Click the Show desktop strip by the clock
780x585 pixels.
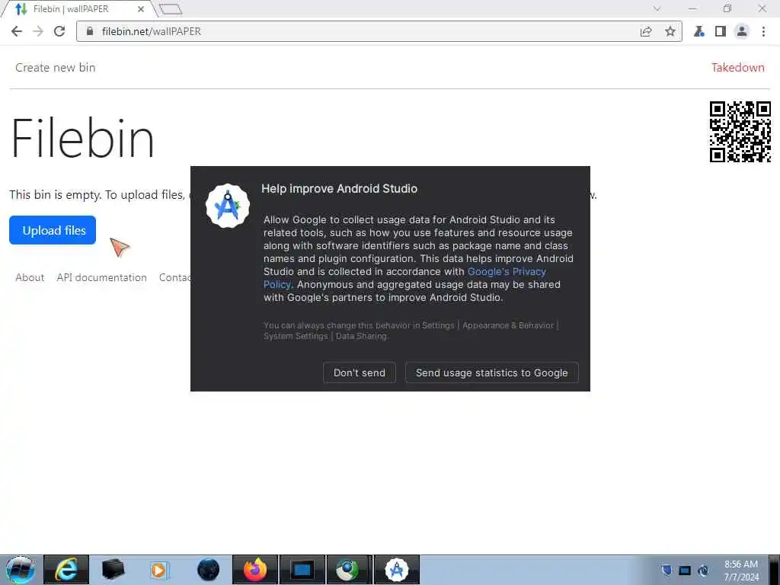774,570
